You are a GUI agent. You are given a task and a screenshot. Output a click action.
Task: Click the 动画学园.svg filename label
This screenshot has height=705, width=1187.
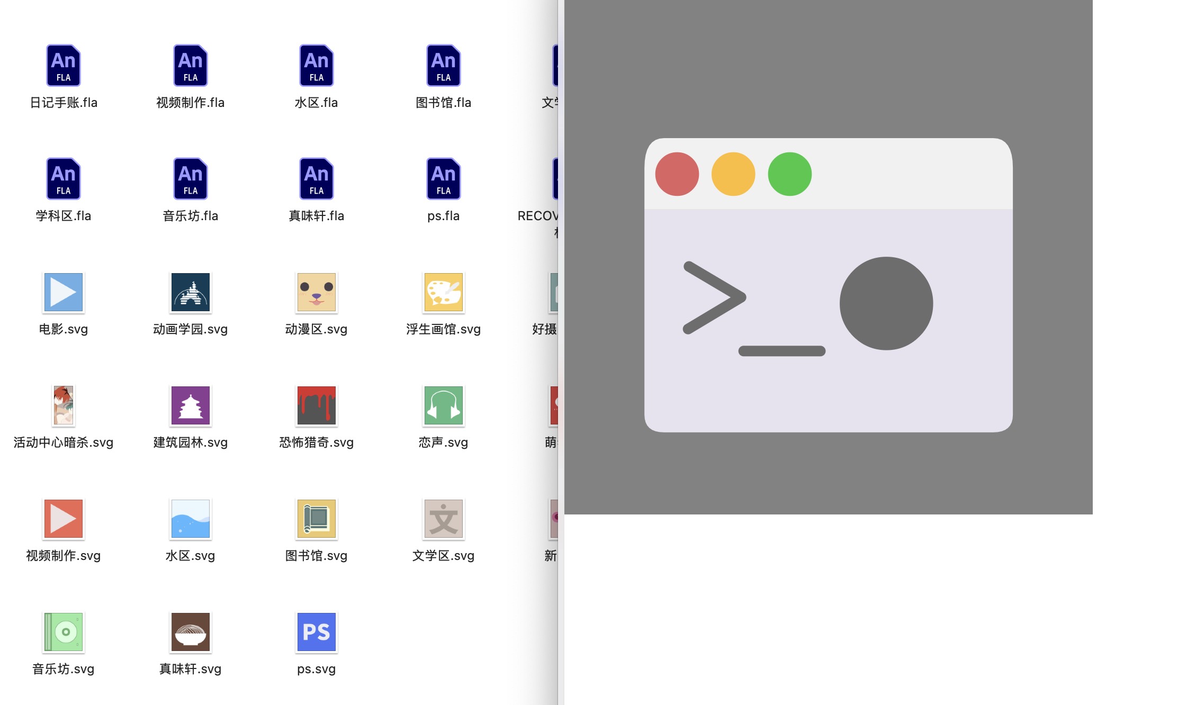pyautogui.click(x=191, y=329)
